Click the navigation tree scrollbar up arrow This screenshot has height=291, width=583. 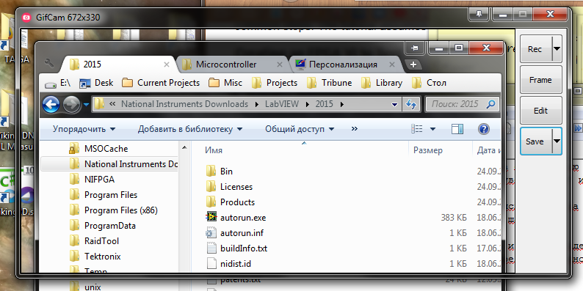point(184,148)
